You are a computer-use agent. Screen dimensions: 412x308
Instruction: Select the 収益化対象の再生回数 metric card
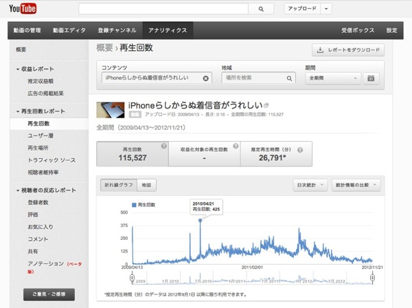[x=204, y=154]
